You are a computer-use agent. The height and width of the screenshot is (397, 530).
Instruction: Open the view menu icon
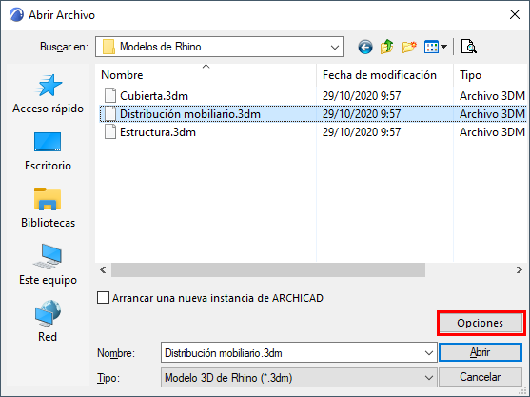coord(436,47)
